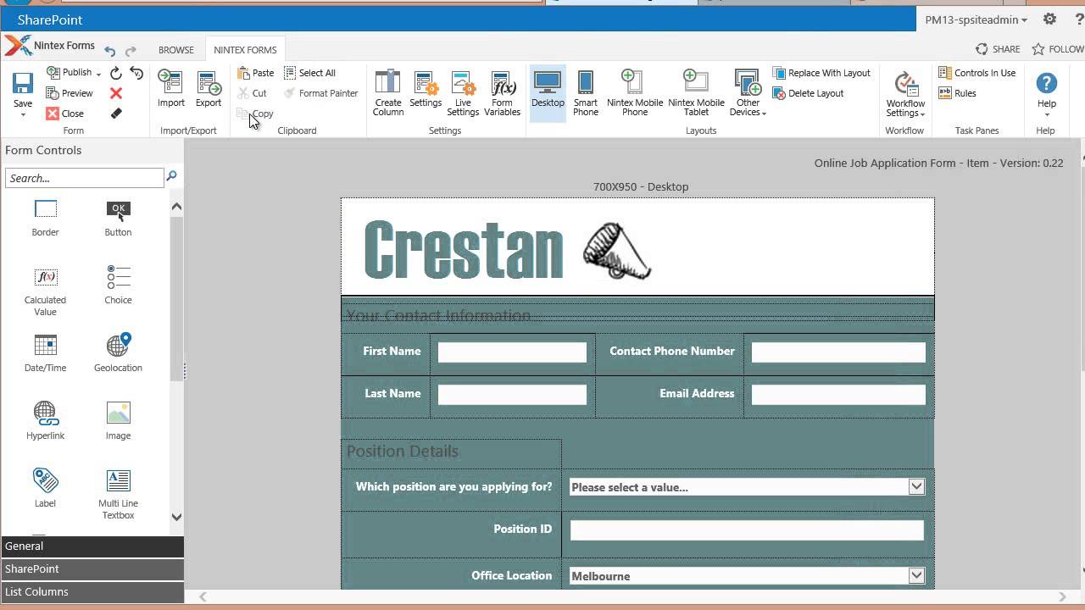Click the Date/Time form control
Image resolution: width=1085 pixels, height=610 pixels.
pos(45,353)
